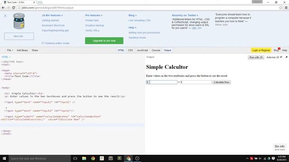Open the Blog link in the toolbar
This screenshot has height=162, width=289.
coord(276,50)
